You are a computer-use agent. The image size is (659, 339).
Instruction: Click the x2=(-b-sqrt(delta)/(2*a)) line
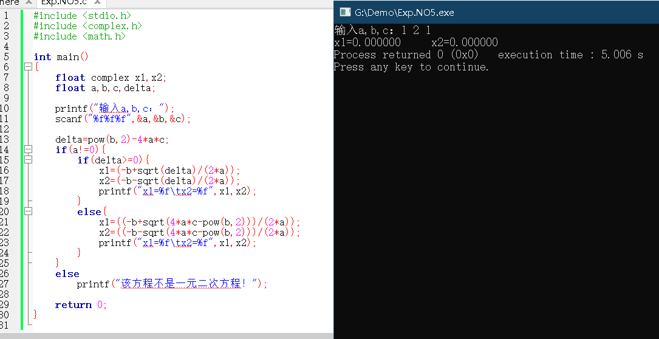point(169,180)
